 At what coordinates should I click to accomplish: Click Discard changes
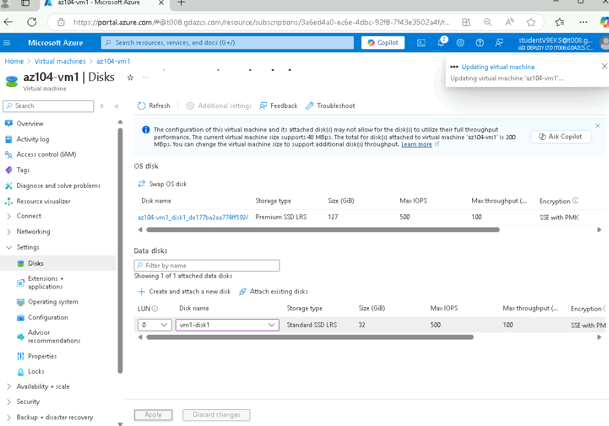(x=217, y=415)
